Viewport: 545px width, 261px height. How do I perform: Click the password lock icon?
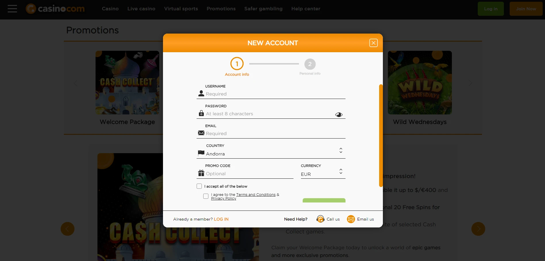tap(201, 113)
